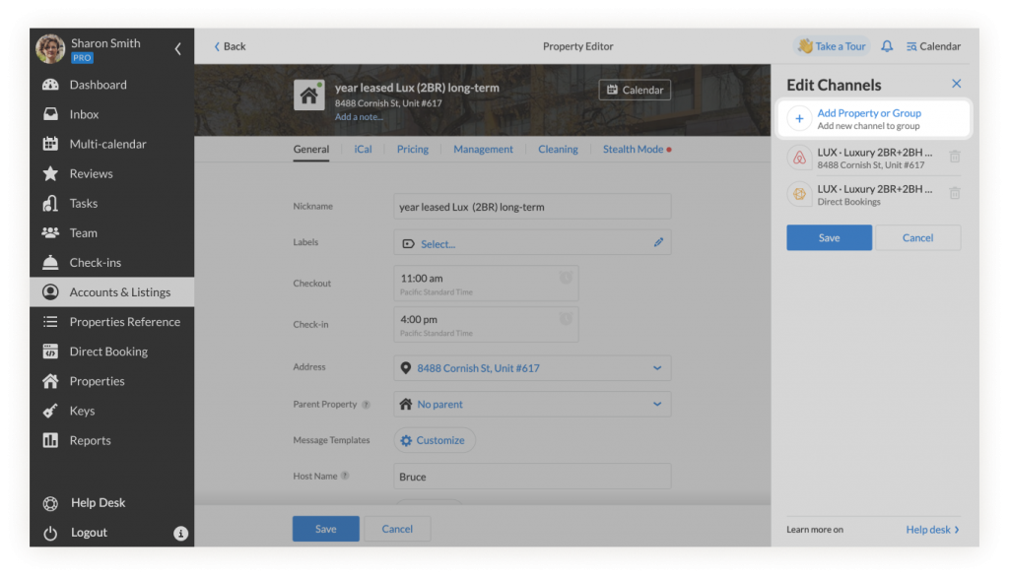Open Reports via its sidebar icon

(x=49, y=440)
